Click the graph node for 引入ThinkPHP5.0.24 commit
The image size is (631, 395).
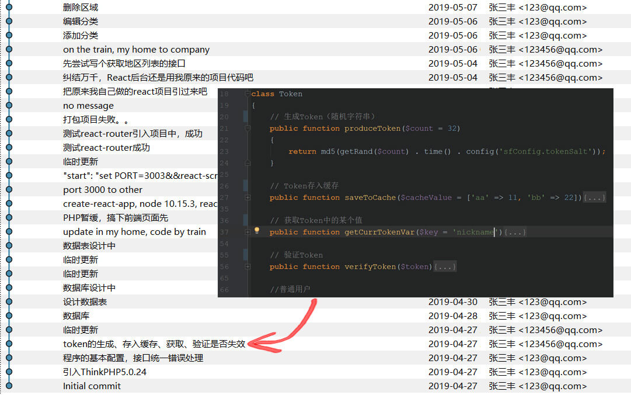[9, 372]
